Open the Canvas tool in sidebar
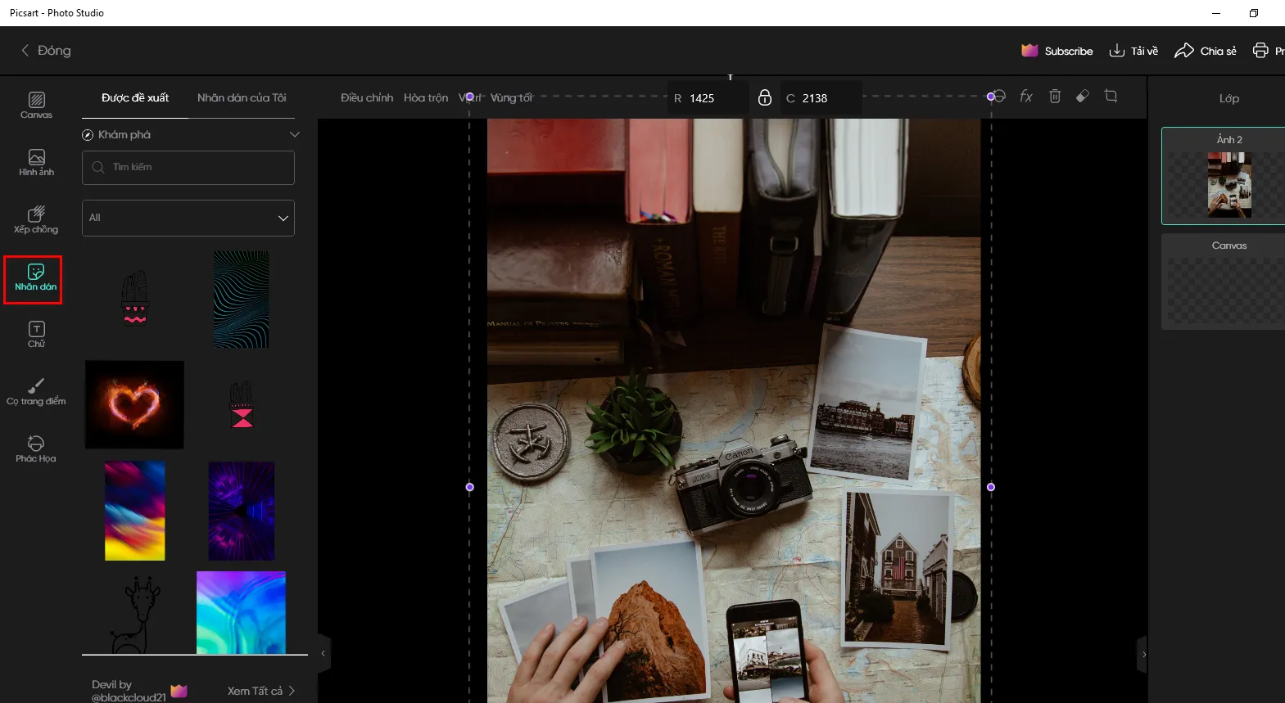The width and height of the screenshot is (1285, 703). coord(36,106)
